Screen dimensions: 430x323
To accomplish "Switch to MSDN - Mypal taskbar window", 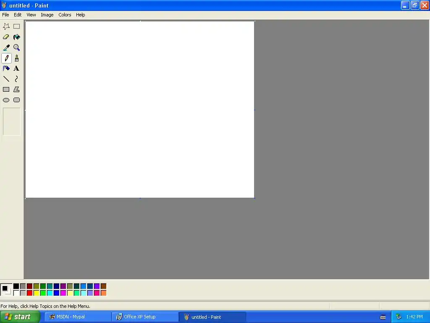I will (78, 317).
